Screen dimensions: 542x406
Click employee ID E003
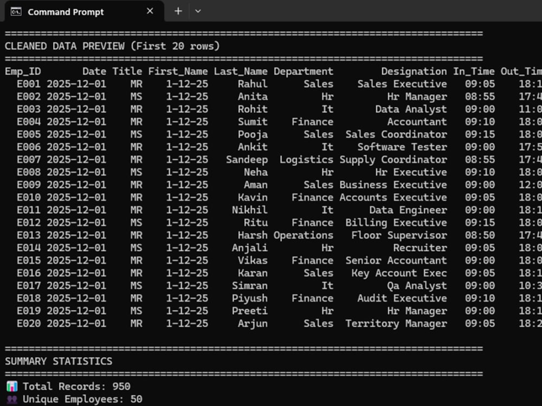tap(29, 109)
